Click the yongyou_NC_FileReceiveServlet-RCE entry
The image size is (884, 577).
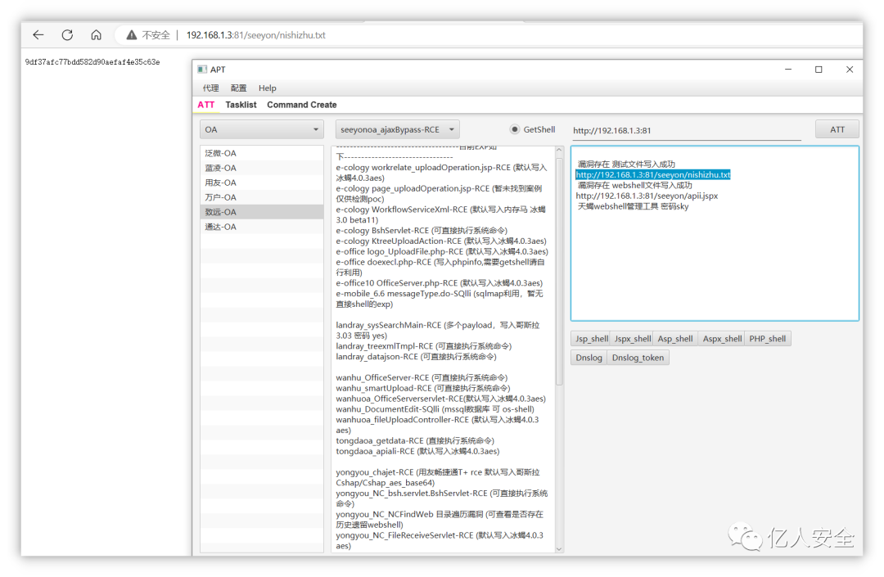(440, 541)
